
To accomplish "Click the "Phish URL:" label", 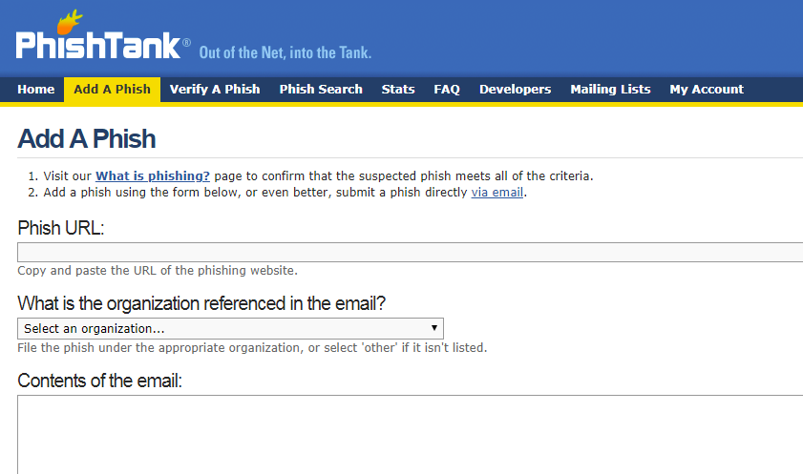I will [61, 228].
